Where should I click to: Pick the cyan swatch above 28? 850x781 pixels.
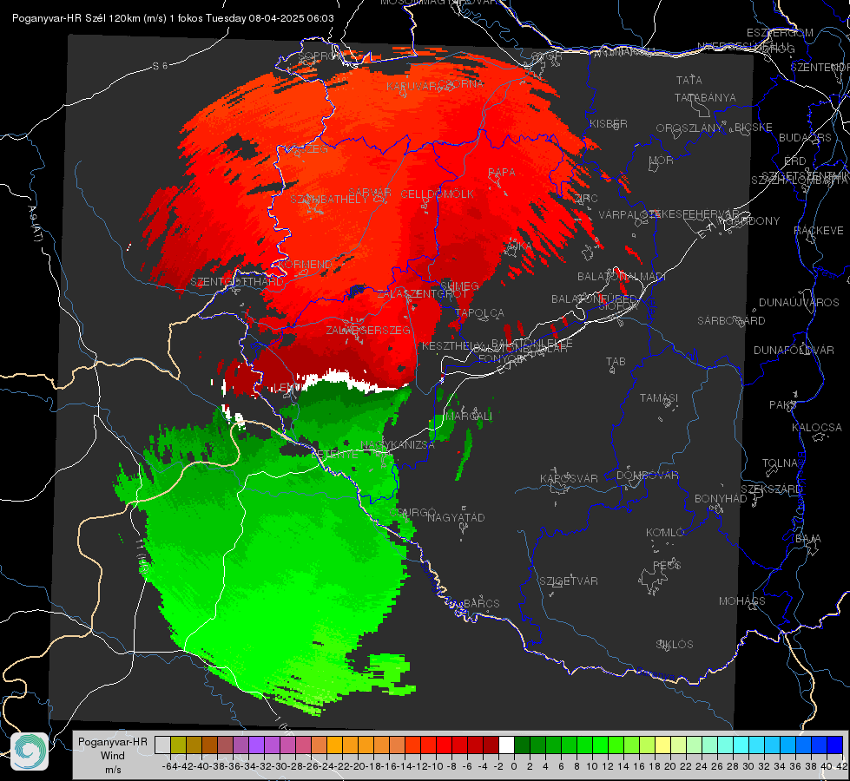click(741, 745)
